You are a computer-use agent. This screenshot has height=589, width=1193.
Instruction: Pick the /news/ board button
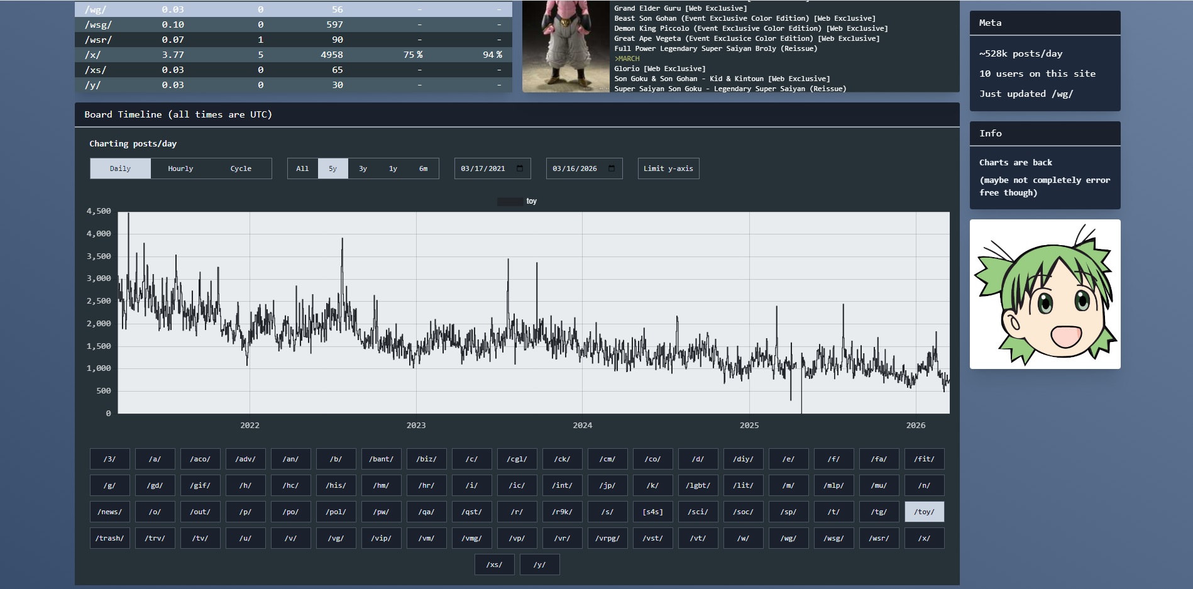pos(110,512)
